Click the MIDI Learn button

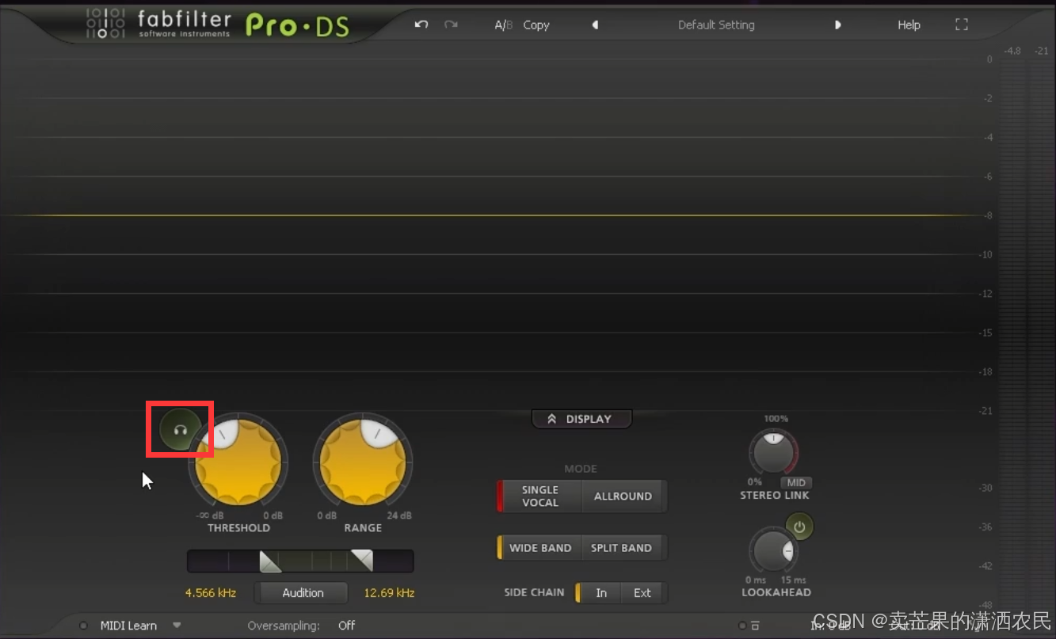pos(128,626)
